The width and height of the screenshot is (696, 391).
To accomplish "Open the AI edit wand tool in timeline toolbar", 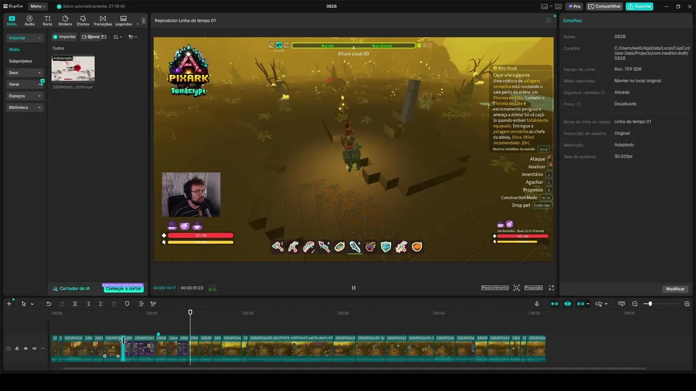I will click(x=153, y=304).
